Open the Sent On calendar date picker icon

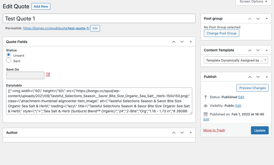coord(48,75)
